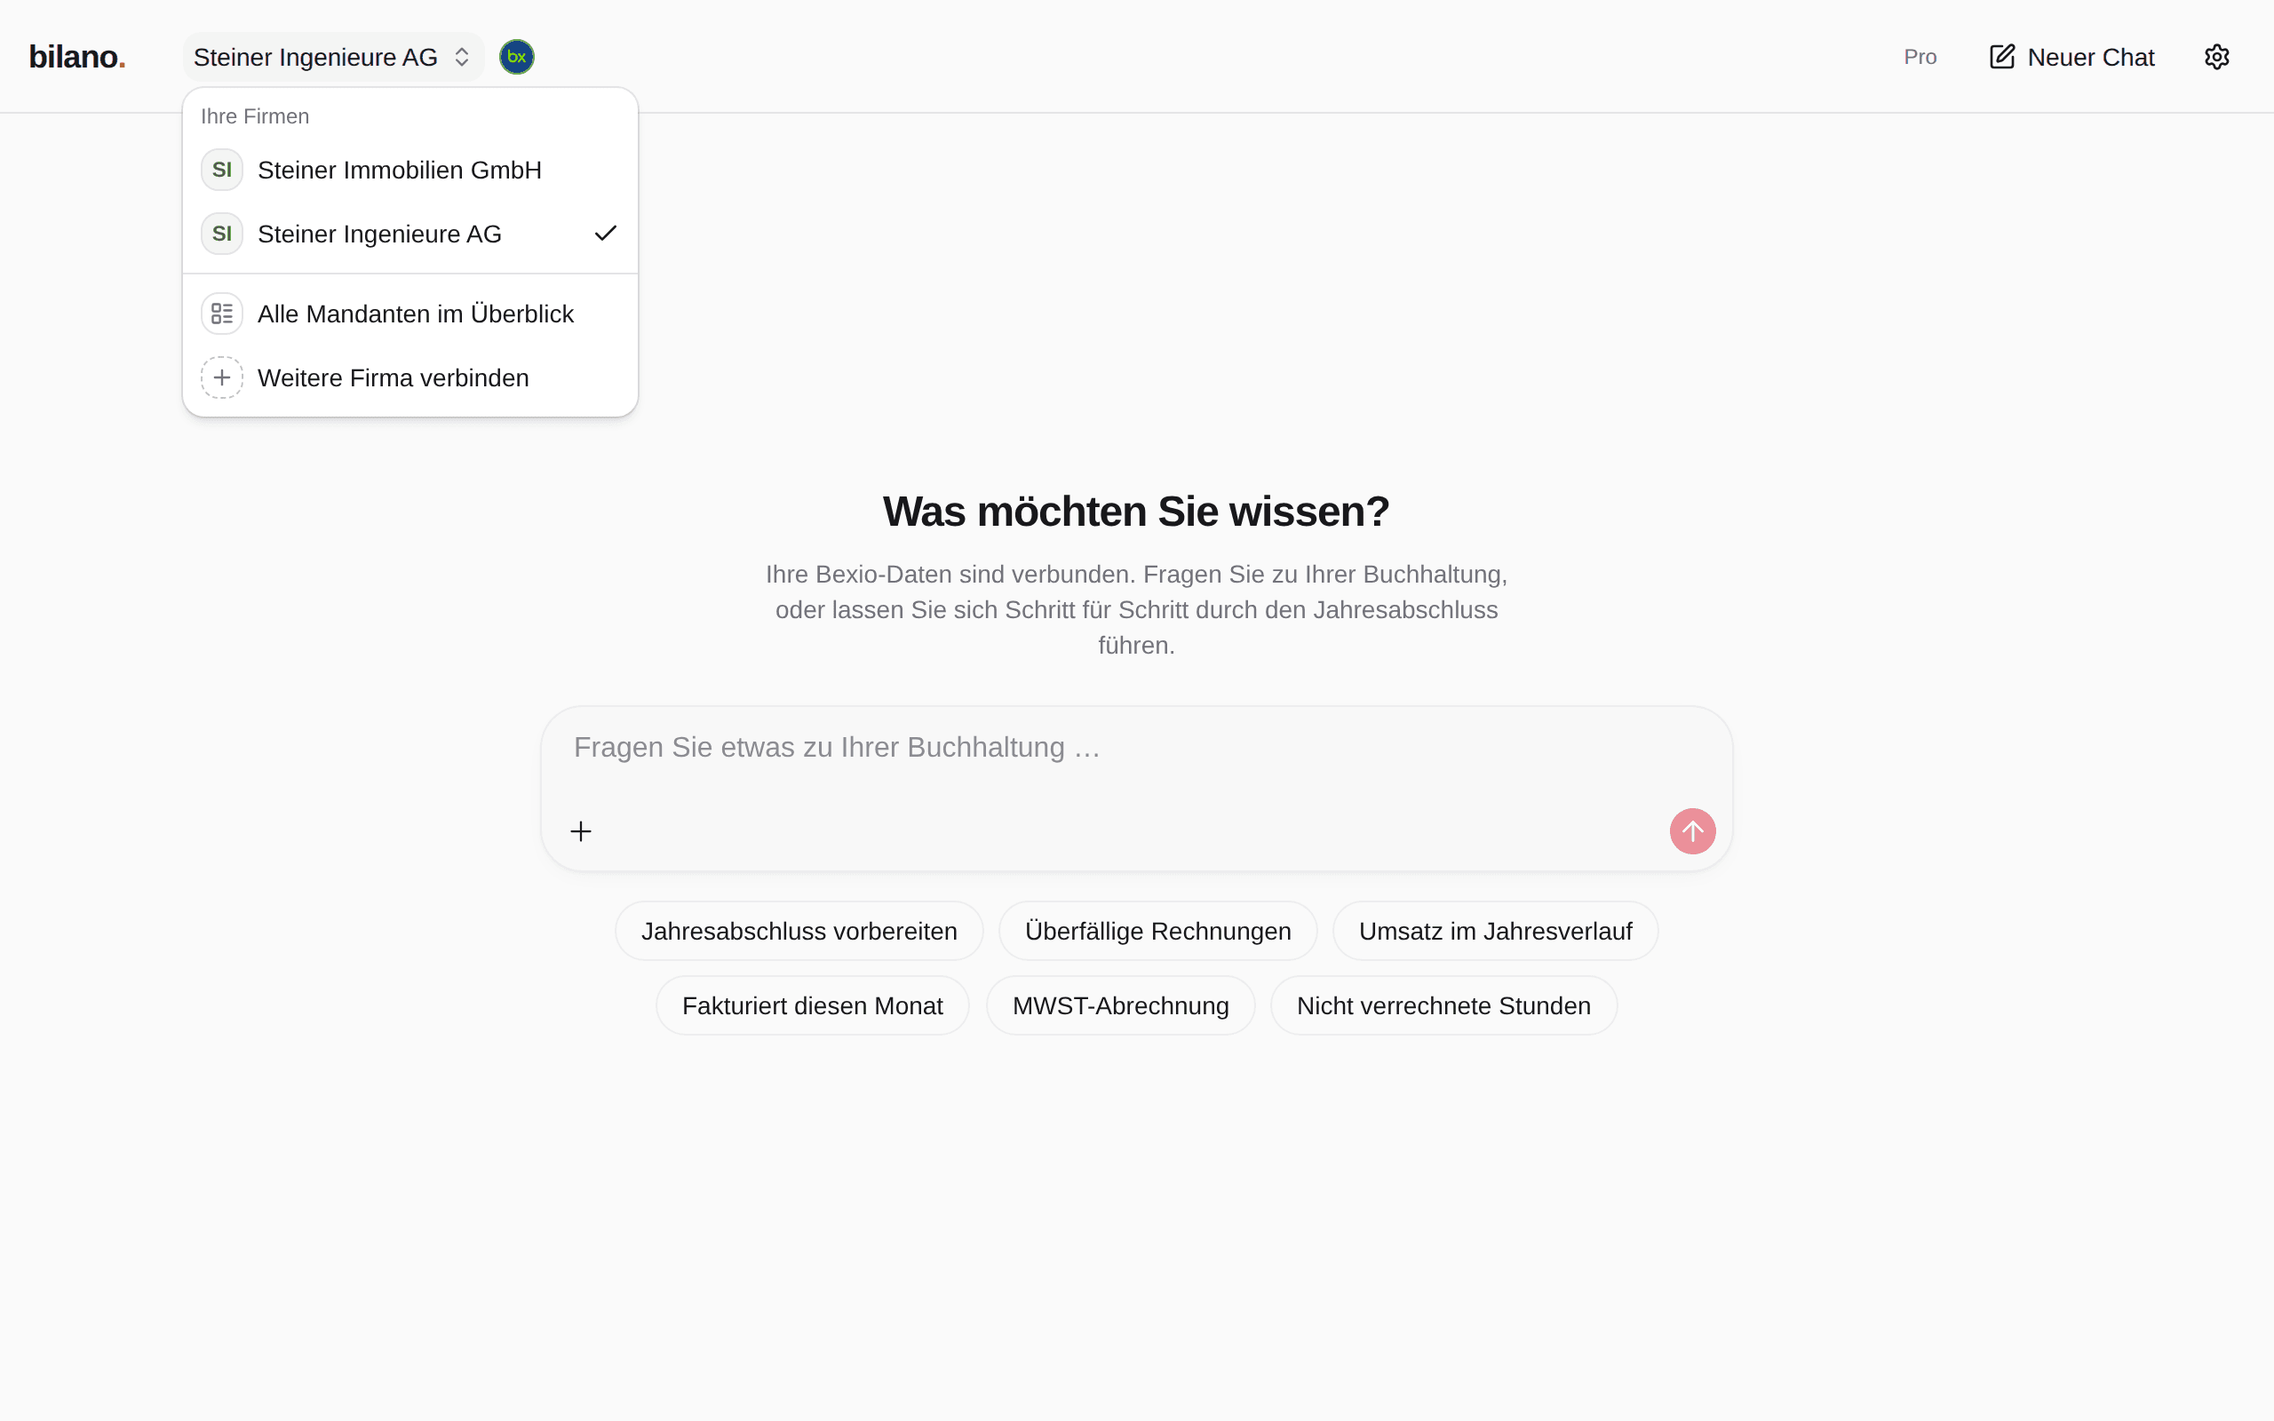Click the checkmark beside Steiner Ingenieure AG
The width and height of the screenshot is (2274, 1421).
[x=605, y=233]
